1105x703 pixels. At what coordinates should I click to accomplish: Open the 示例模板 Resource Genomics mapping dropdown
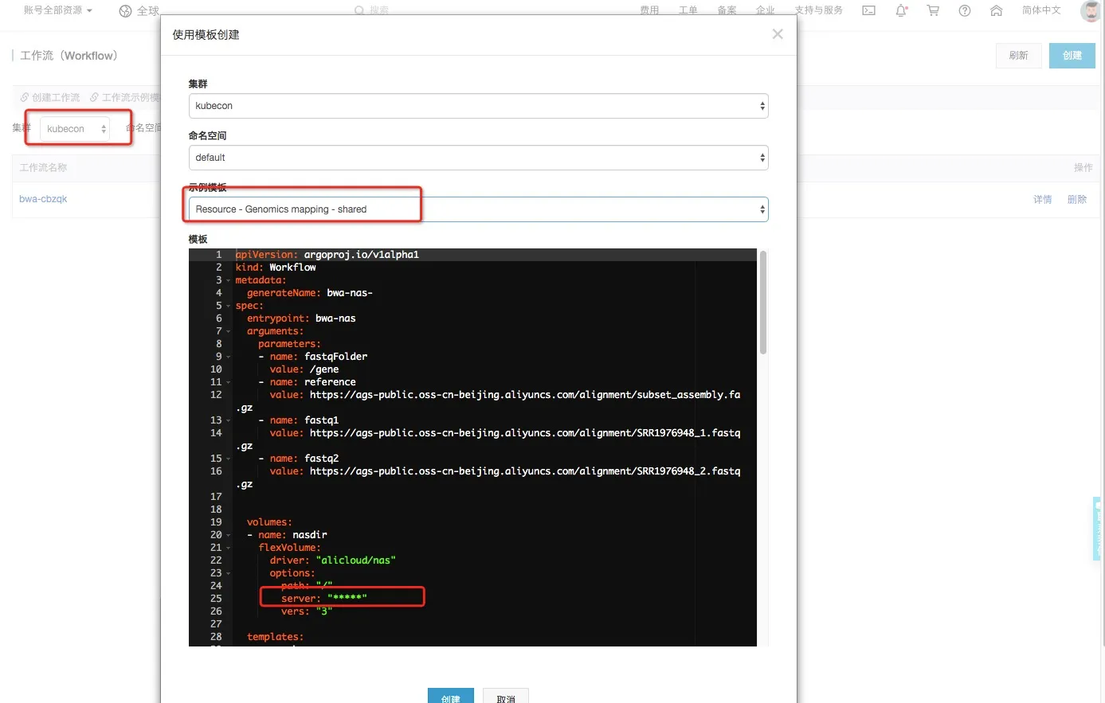[478, 209]
